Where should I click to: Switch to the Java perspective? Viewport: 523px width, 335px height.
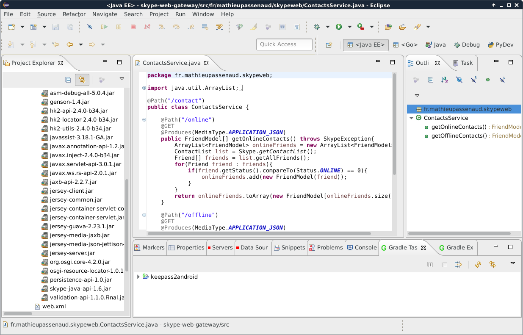click(436, 45)
